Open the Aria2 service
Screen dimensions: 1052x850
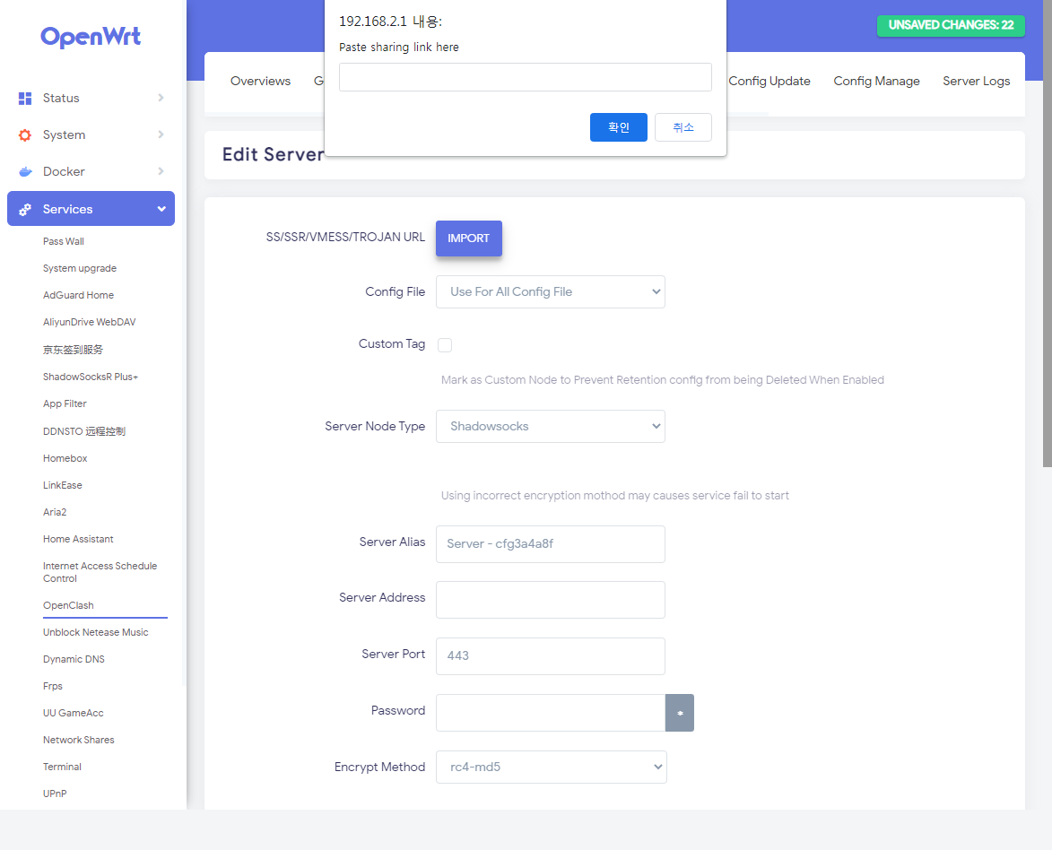tap(55, 512)
